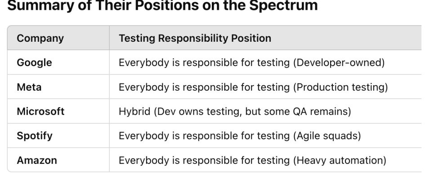Click "(Heavy automation)" text in Amazon row
439x179 pixels.
(340, 160)
